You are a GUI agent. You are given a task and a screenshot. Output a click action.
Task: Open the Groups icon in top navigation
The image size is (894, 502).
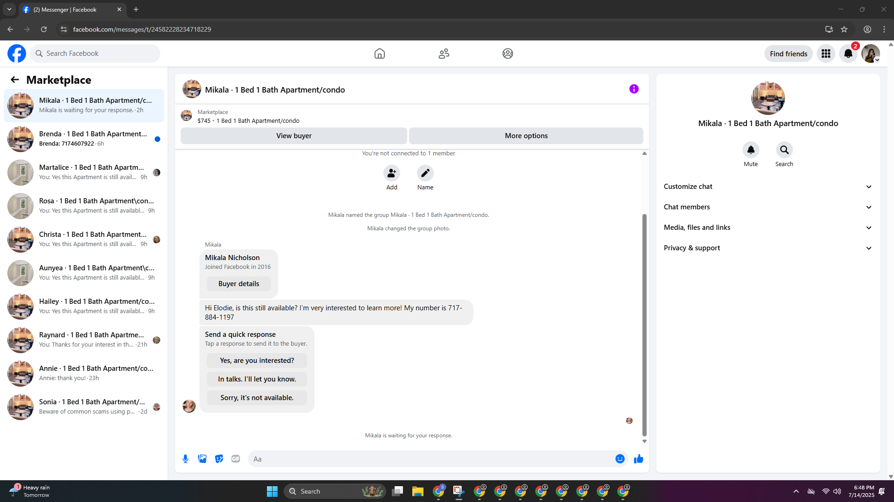click(x=508, y=54)
